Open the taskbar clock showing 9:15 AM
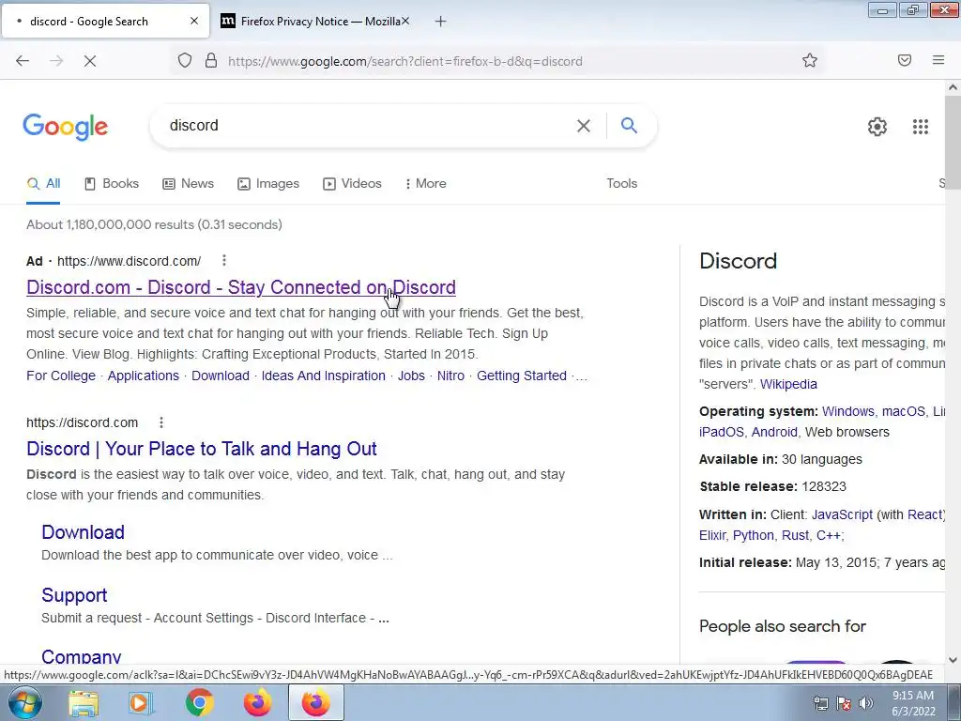 tap(912, 703)
